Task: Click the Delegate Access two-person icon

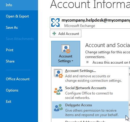Action: [x=58, y=108]
